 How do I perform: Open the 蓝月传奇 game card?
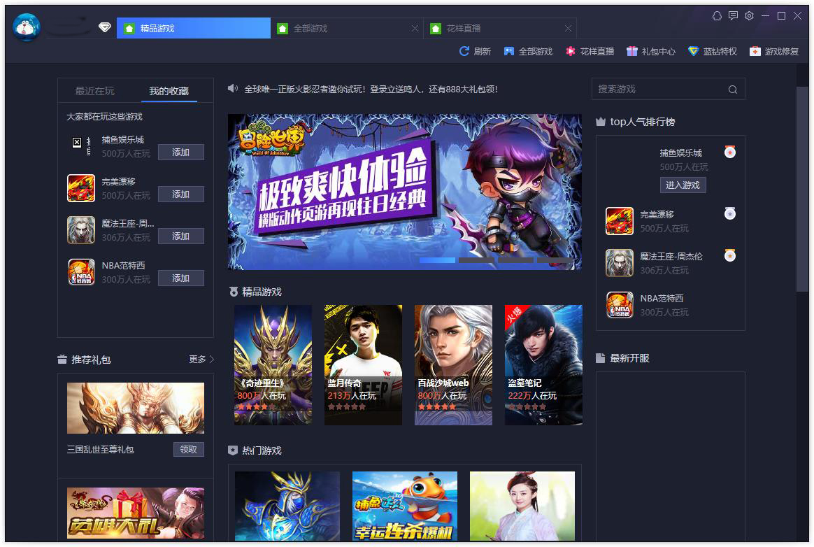click(364, 364)
